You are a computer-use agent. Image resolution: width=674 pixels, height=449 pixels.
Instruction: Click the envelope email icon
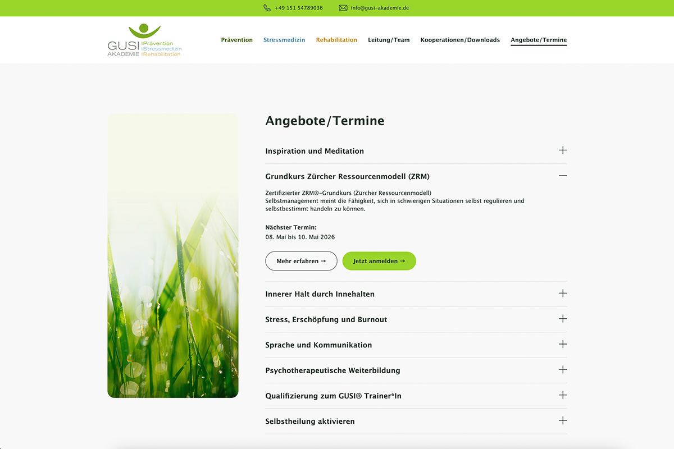(x=342, y=8)
